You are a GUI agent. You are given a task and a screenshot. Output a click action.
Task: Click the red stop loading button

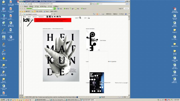(95, 4)
